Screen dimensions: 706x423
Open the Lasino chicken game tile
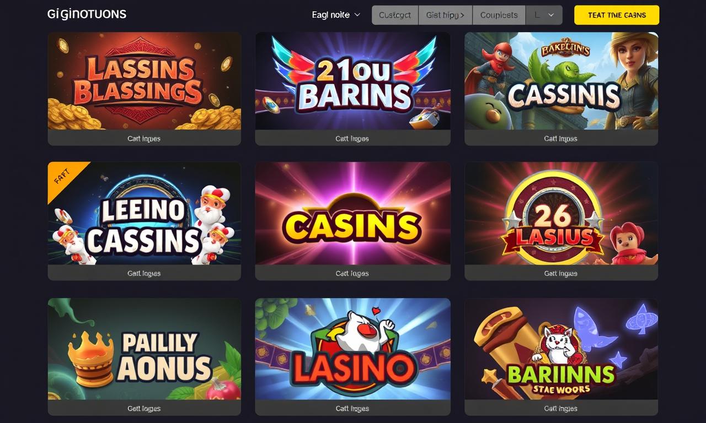click(352, 349)
